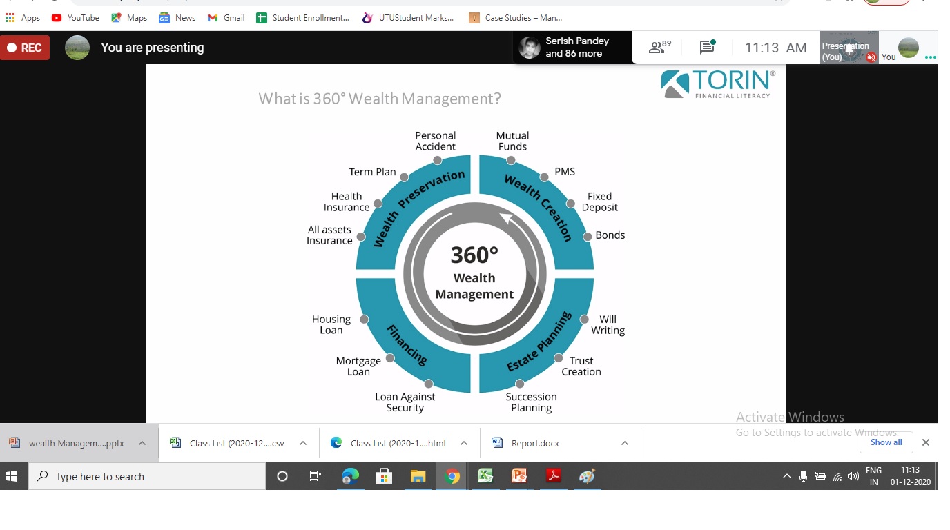The width and height of the screenshot is (950, 530).
Task: Open PowerPoint from taskbar
Action: [x=519, y=476]
